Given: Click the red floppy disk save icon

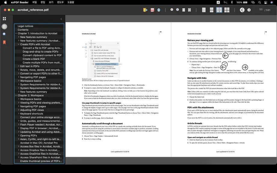Looking at the screenshot, I should (x=152, y=10).
